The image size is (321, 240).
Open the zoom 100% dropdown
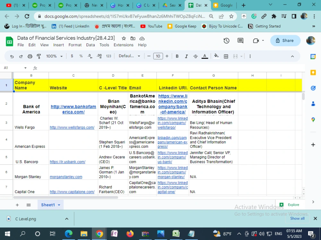pos(54,56)
